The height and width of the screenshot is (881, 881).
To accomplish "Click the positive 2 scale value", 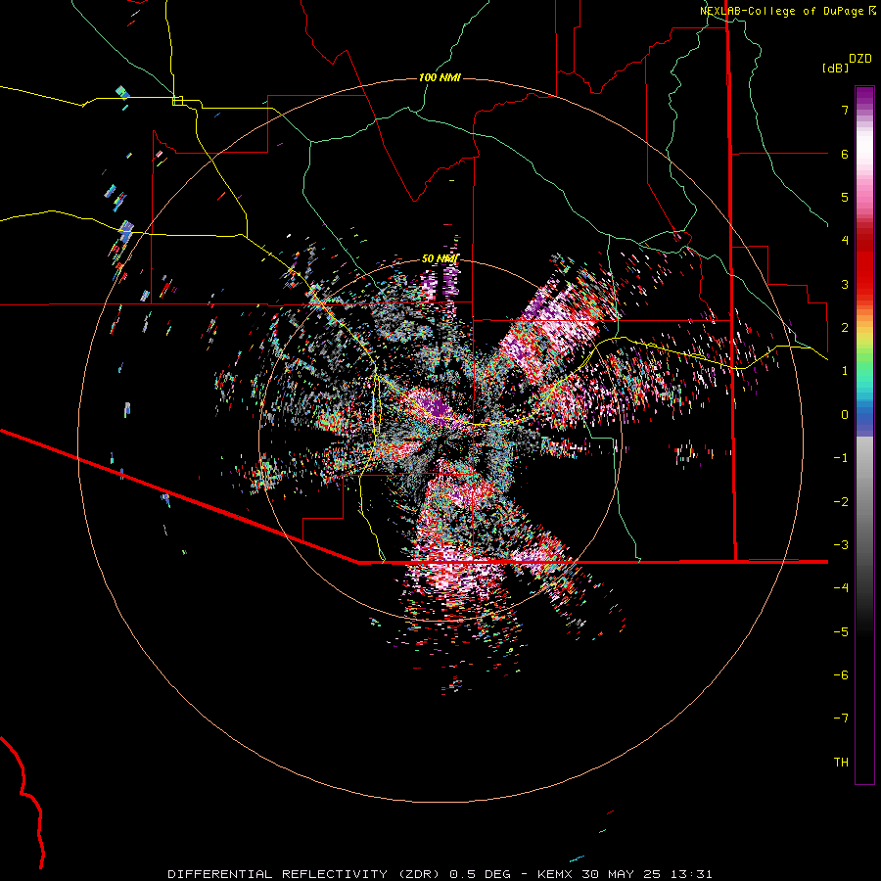I will point(845,328).
